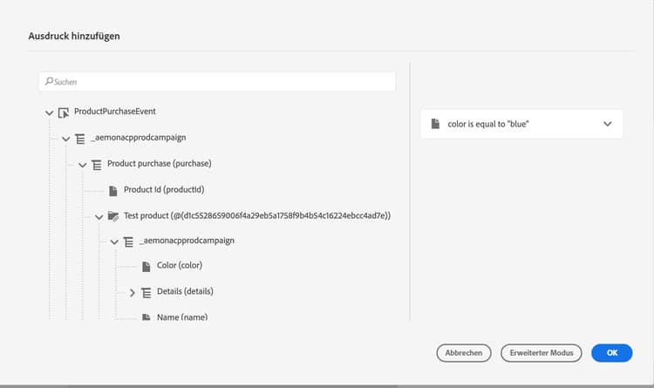Click the file icon in the color expression
This screenshot has width=654, height=388.
click(435, 125)
